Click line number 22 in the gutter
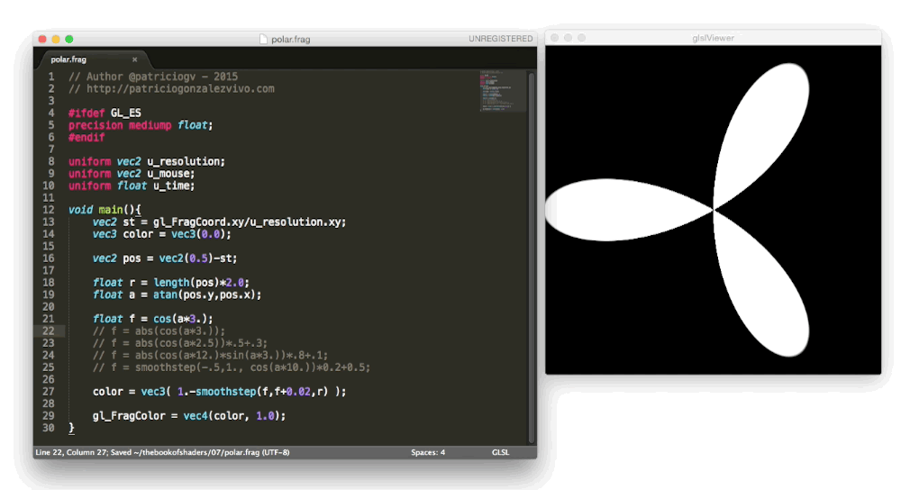 (x=48, y=331)
